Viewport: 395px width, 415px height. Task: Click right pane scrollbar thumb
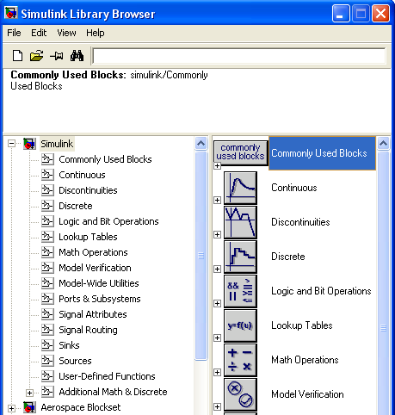pyautogui.click(x=383, y=283)
